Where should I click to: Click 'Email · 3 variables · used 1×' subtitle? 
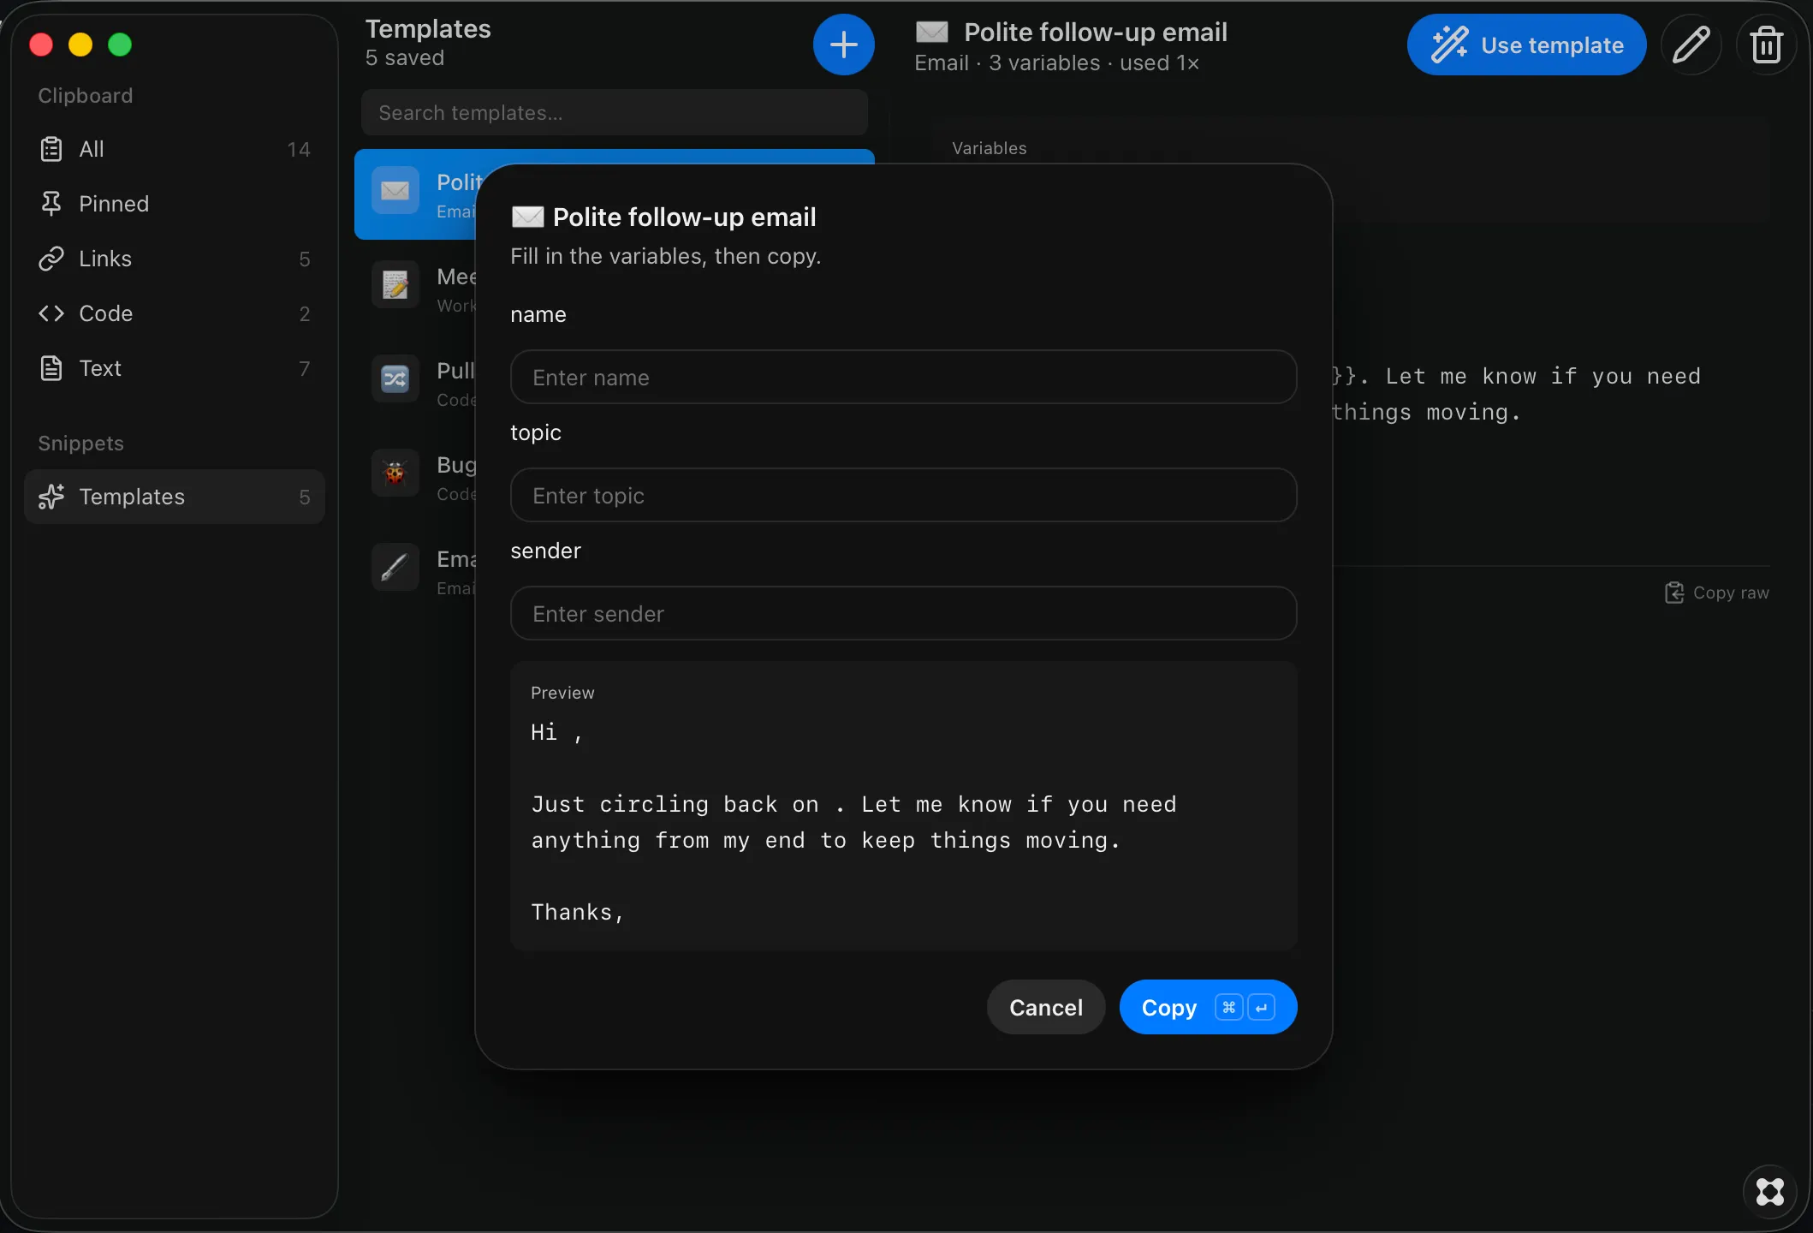[1056, 63]
